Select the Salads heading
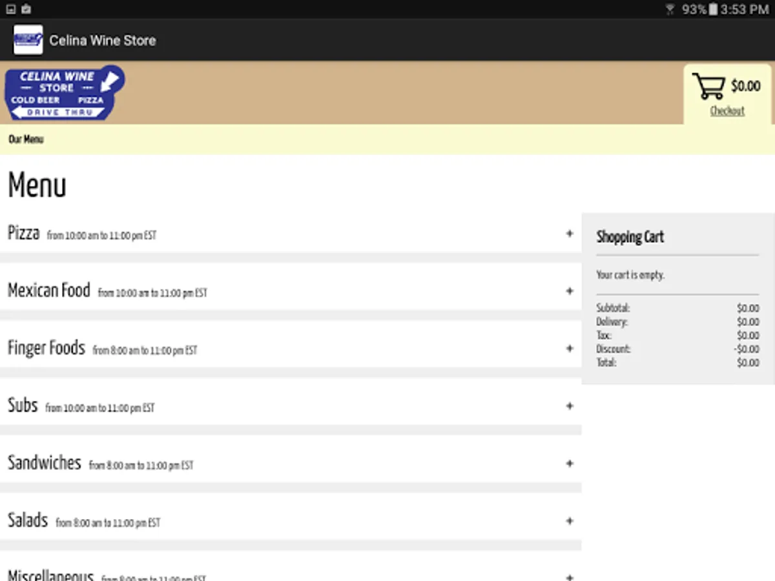The width and height of the screenshot is (775, 581). tap(28, 520)
